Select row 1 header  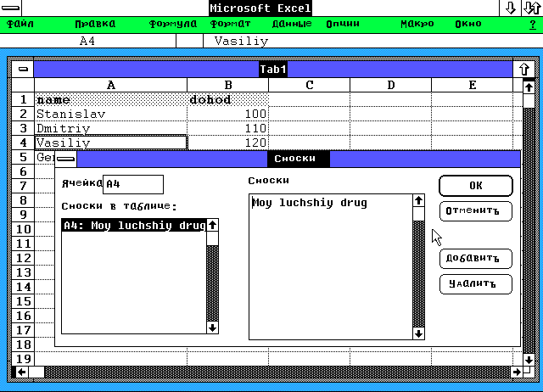(23, 100)
